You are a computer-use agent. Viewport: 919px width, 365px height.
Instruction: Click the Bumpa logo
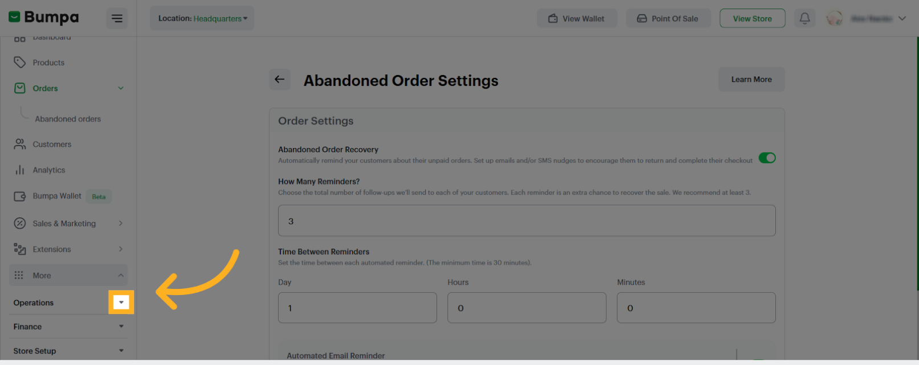click(x=43, y=18)
